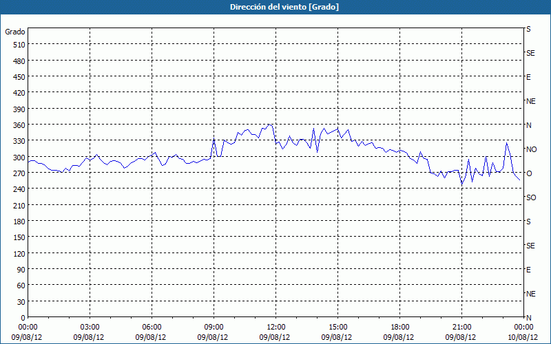Click the 00:00 label above 09/08/12

(28, 327)
